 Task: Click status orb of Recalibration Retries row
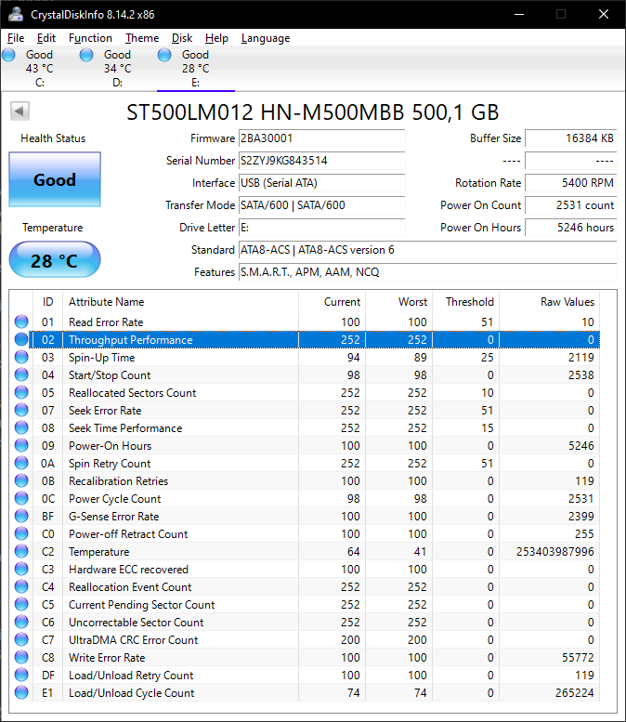point(21,480)
